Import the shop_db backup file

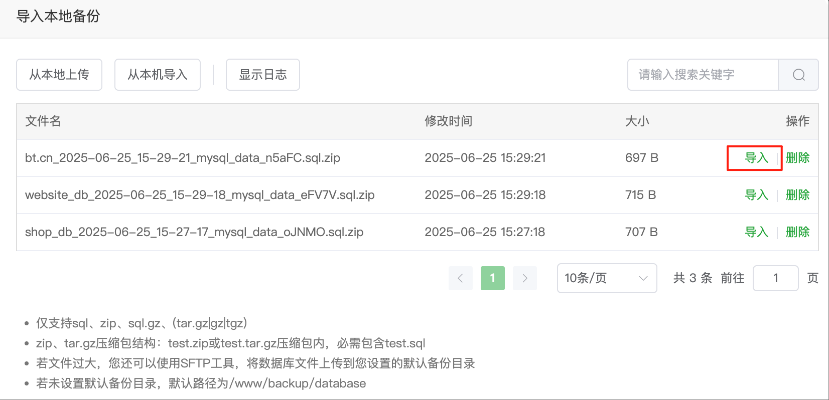click(756, 232)
